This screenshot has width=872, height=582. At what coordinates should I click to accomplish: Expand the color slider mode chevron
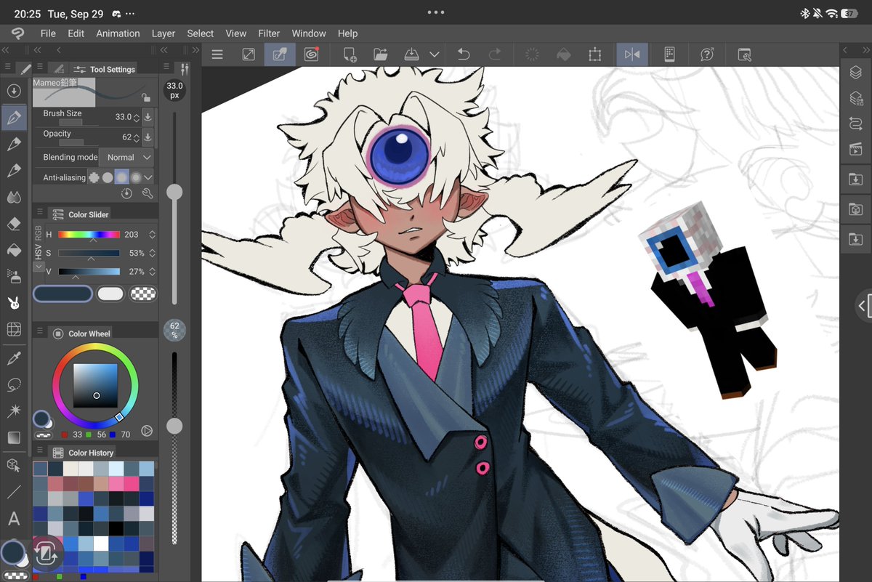tap(39, 267)
